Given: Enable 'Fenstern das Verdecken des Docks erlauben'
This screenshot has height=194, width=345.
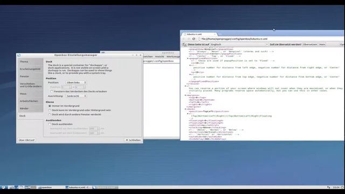Looking at the screenshot, I should point(52,92).
